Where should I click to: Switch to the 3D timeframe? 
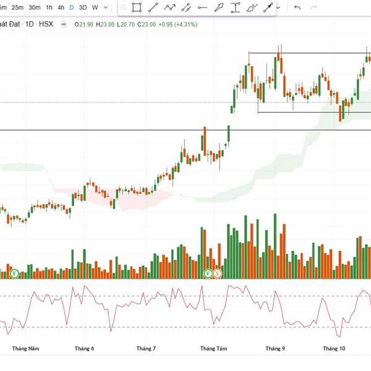pos(83,7)
